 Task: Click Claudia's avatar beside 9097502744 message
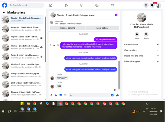coord(52,78)
